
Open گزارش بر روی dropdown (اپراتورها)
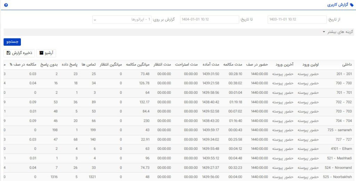click(122, 19)
